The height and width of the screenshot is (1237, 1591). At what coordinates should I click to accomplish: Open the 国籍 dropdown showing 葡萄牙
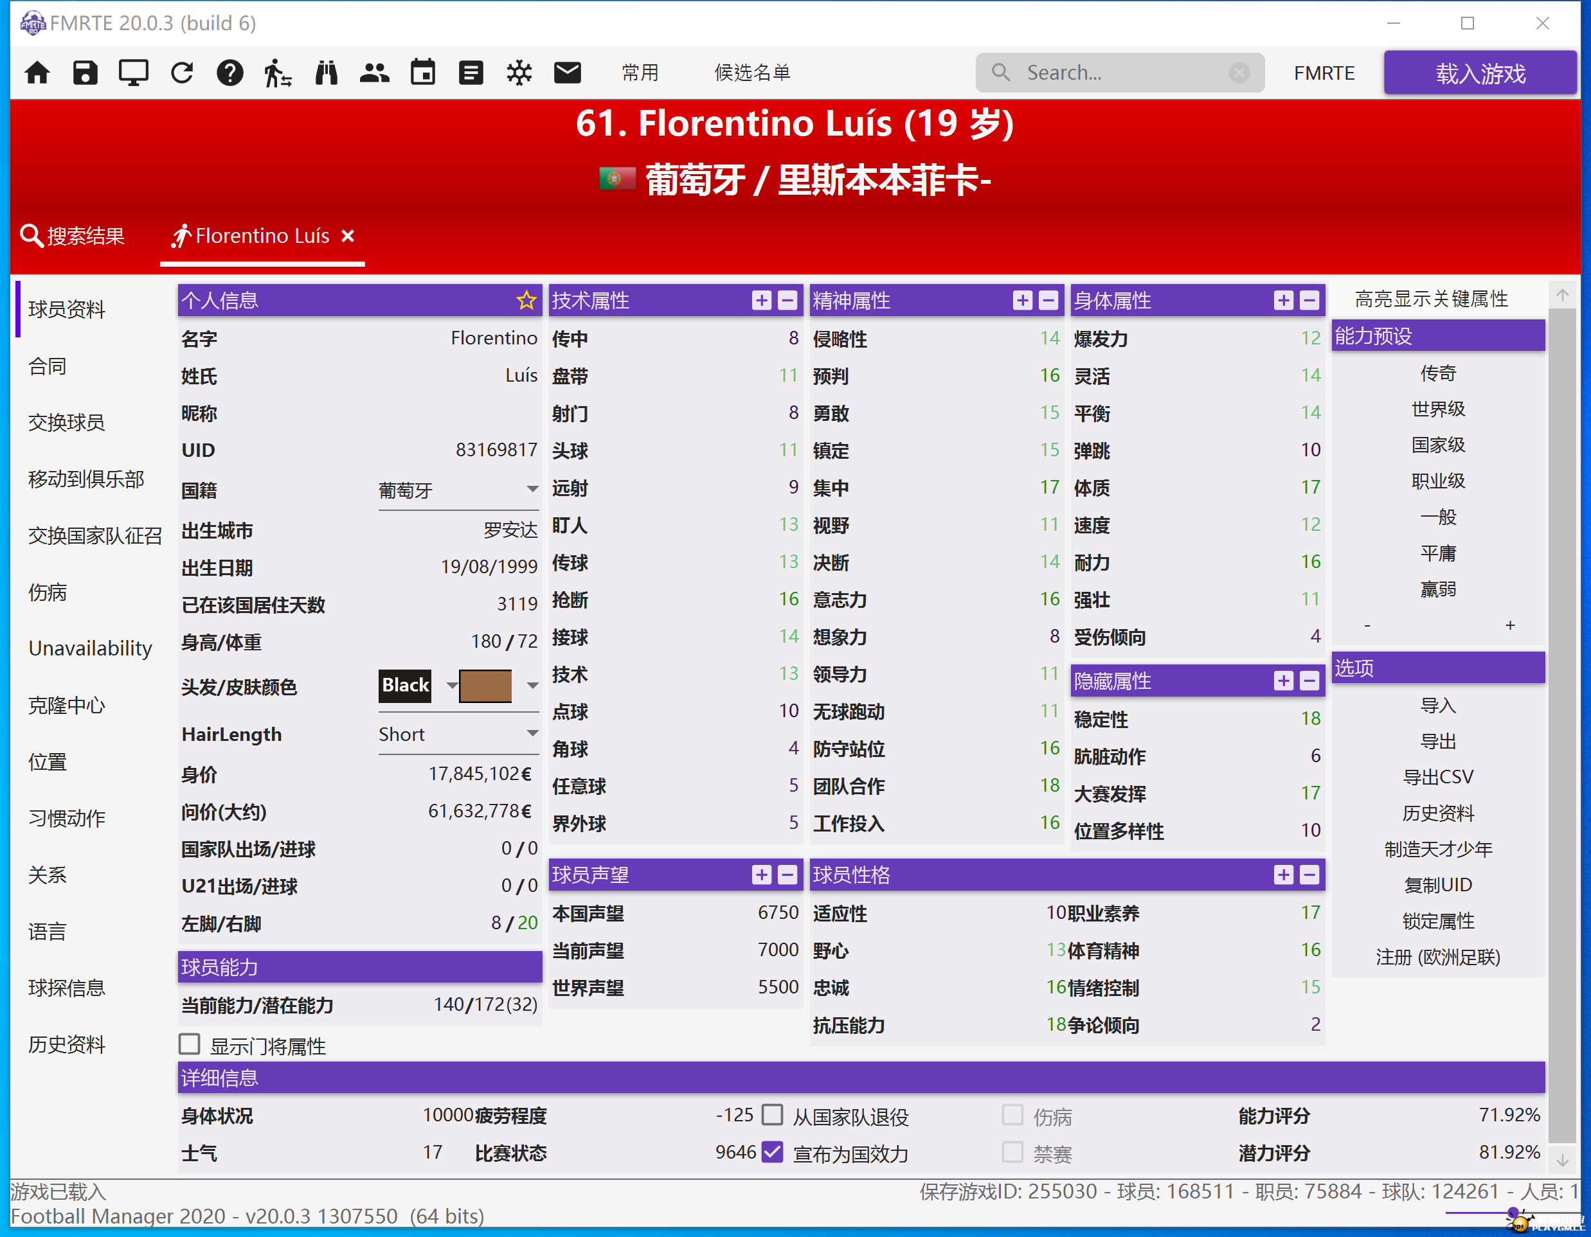(458, 490)
